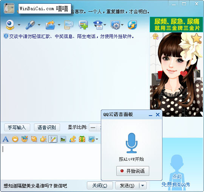Image resolution: width=204 pixels, height=192 pixels.
Task: Start a voice call with microphone icon
Action: tap(30, 24)
